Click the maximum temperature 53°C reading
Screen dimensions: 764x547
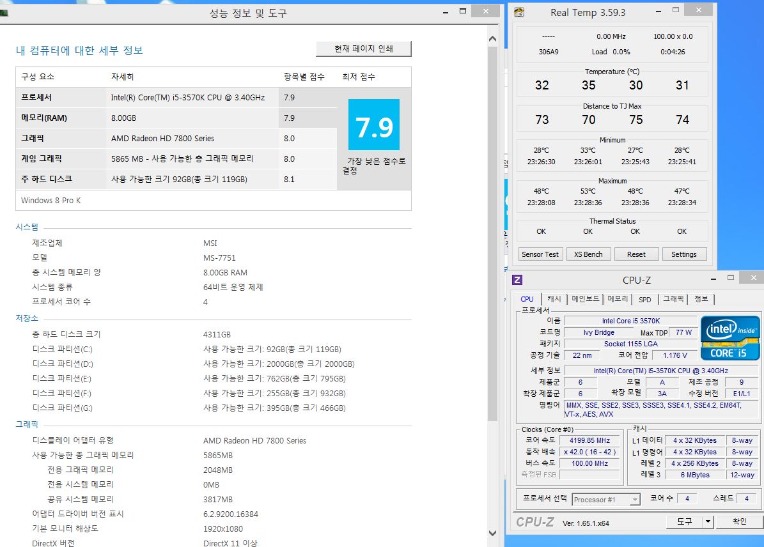[588, 192]
